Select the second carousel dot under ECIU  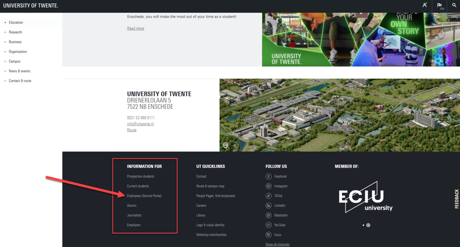(368, 225)
